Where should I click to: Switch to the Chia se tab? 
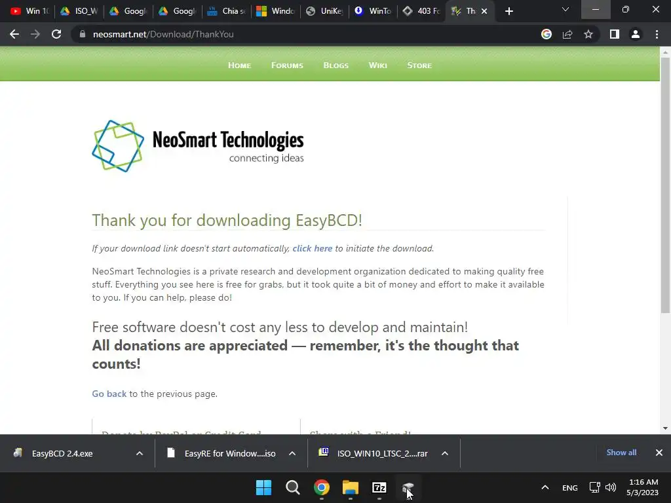[x=226, y=11]
